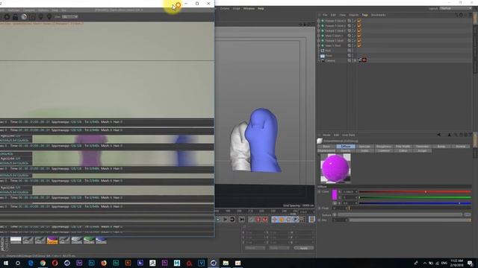Click the autokey red icon in timeline
Viewport: 478px width, 268px height.
265,219
